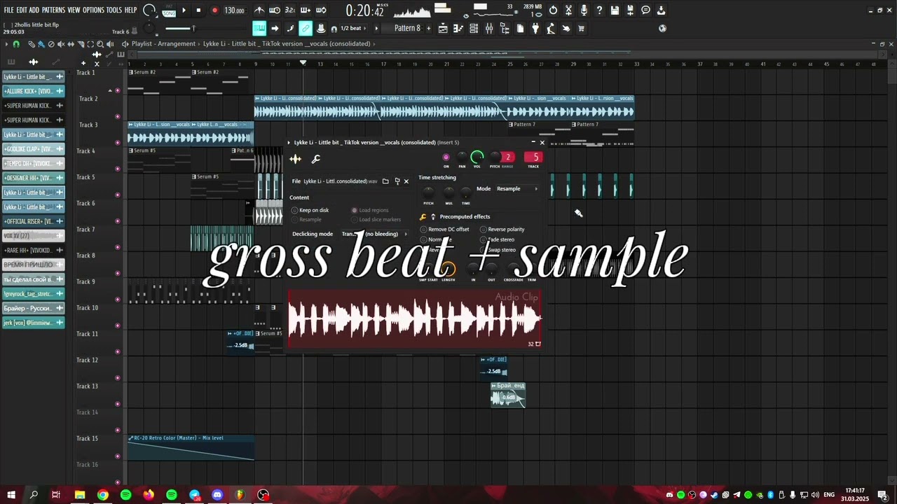Image resolution: width=897 pixels, height=504 pixels.
Task: Open Discord from Windows taskbar
Action: (x=217, y=495)
